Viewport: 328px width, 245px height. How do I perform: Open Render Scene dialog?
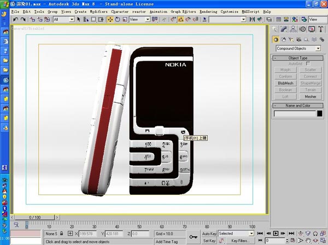pyautogui.click(x=304, y=20)
